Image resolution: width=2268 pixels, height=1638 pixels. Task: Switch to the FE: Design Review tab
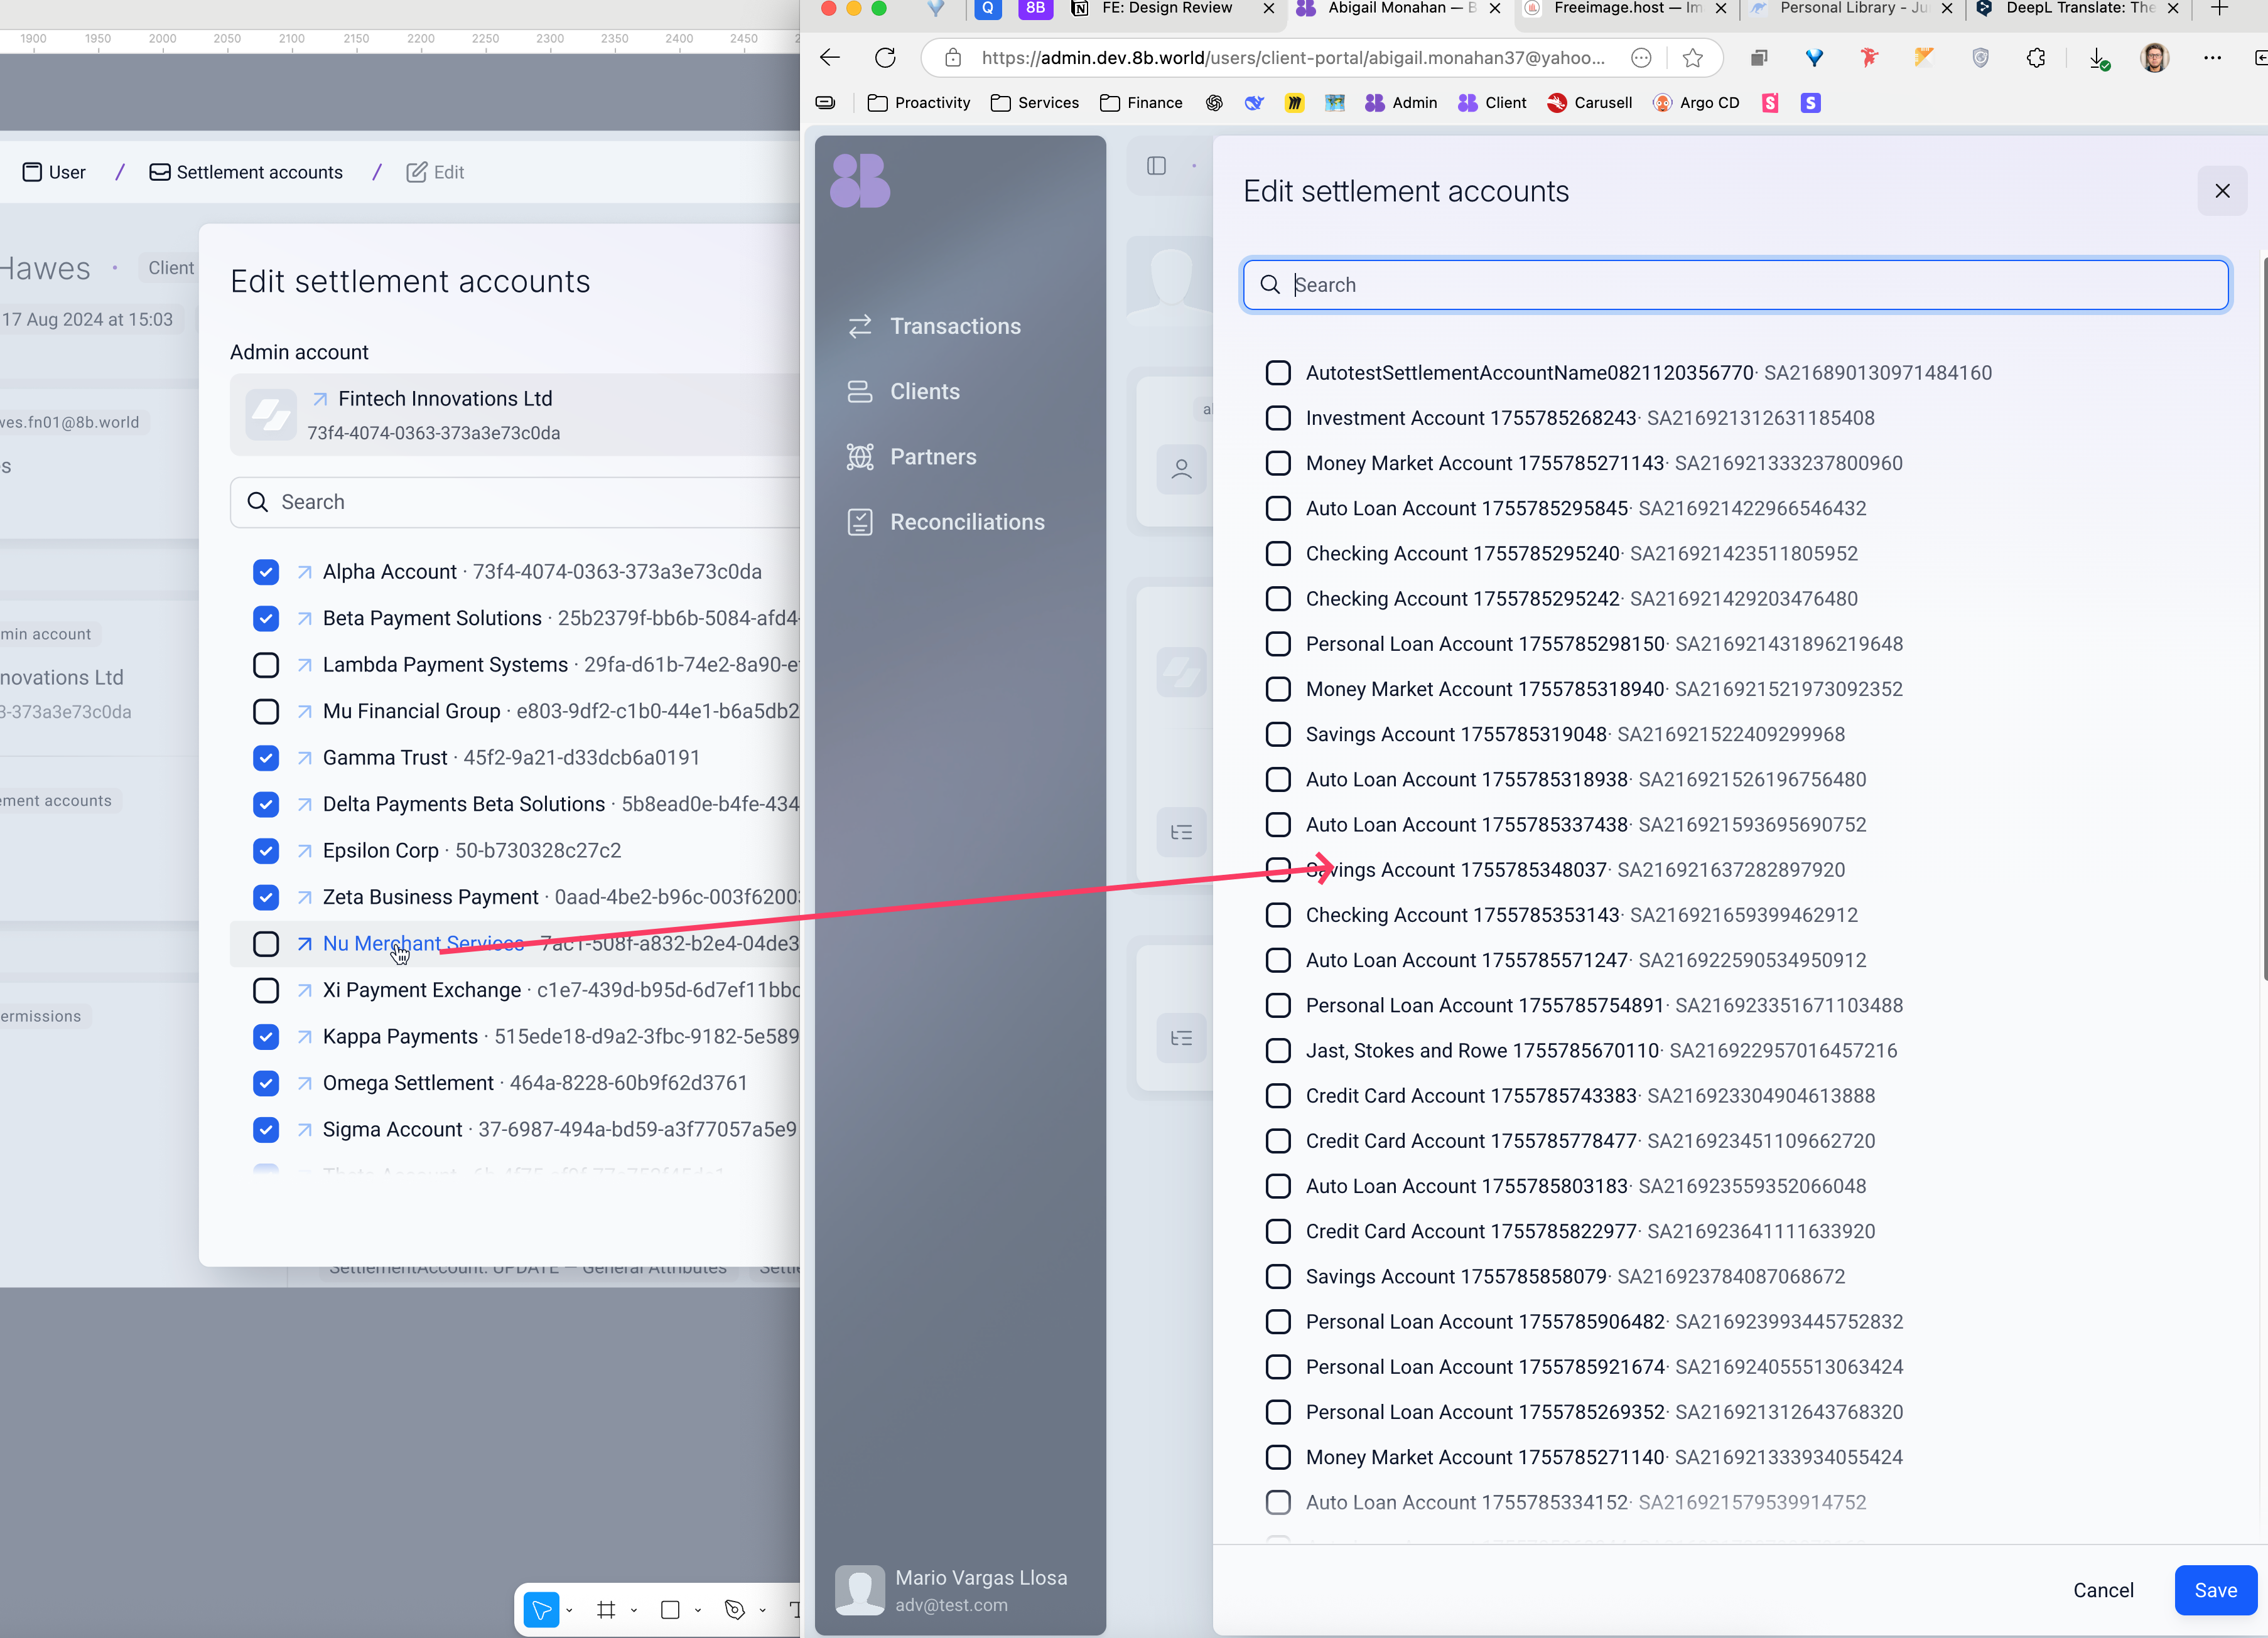1166,9
